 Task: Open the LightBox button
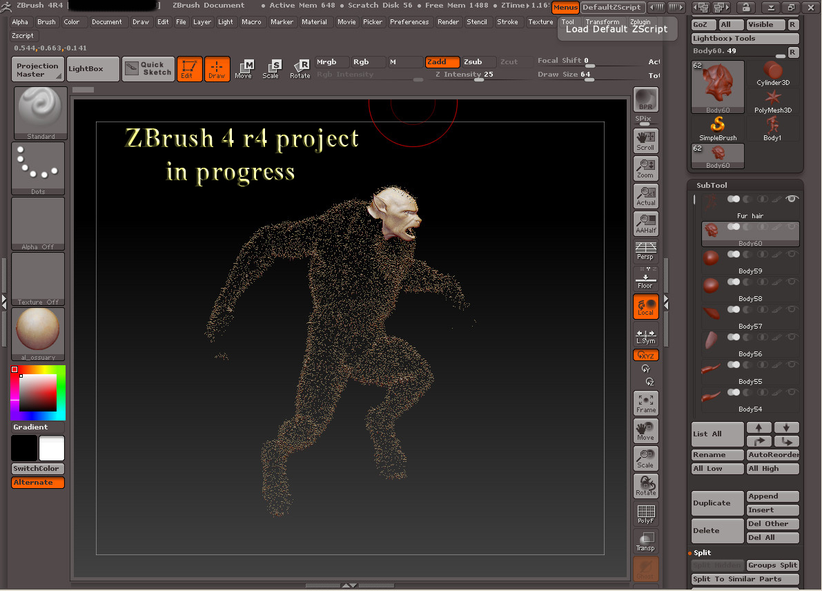coord(92,68)
